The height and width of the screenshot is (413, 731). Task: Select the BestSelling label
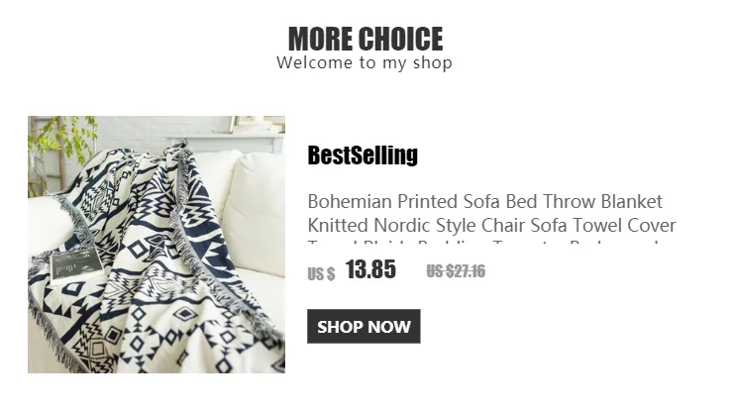(363, 155)
